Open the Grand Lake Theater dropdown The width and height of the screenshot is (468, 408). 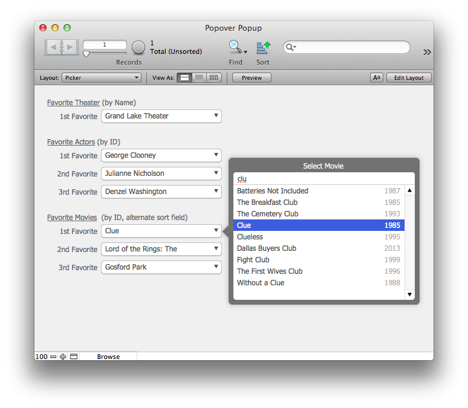(161, 116)
